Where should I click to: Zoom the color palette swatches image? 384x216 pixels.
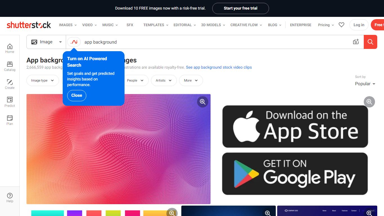coord(172,213)
